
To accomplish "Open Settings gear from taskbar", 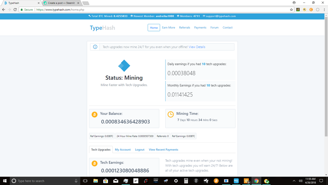I will (176, 181).
